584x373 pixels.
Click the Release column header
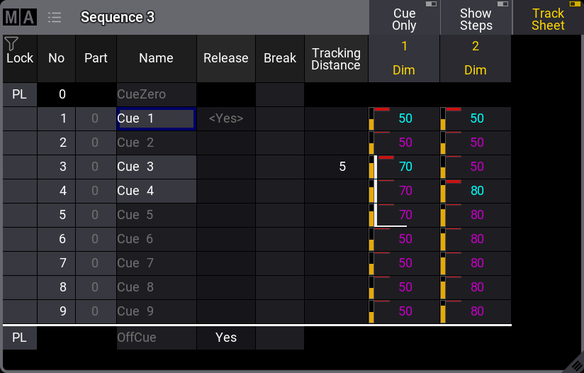[x=225, y=58]
